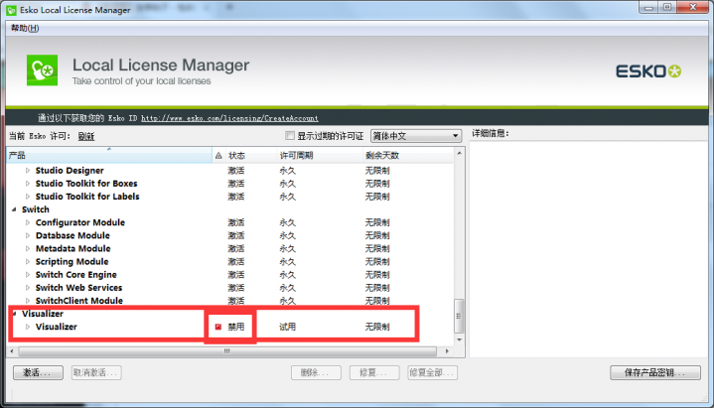Click the 保存产品密钥 button
Image resolution: width=714 pixels, height=408 pixels.
pos(656,373)
